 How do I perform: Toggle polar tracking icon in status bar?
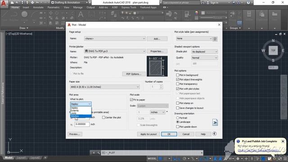(184, 158)
